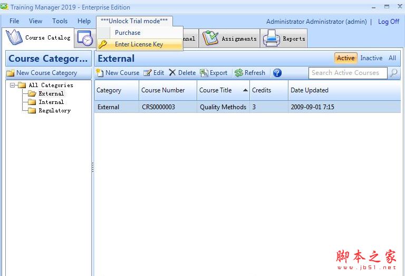Click the calendar clock tab icon
This screenshot has width=405, height=276.
tap(85, 38)
